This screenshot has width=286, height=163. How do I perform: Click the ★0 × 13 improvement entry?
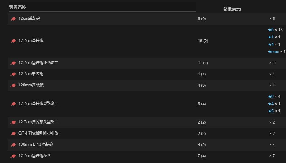(x=275, y=30)
